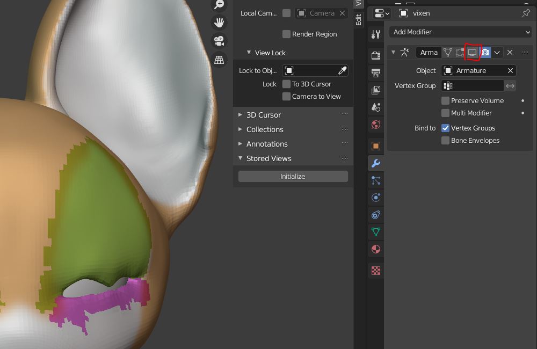This screenshot has width=537, height=349.
Task: Select the Zoom tool in the viewport sidebar
Action: [x=219, y=5]
